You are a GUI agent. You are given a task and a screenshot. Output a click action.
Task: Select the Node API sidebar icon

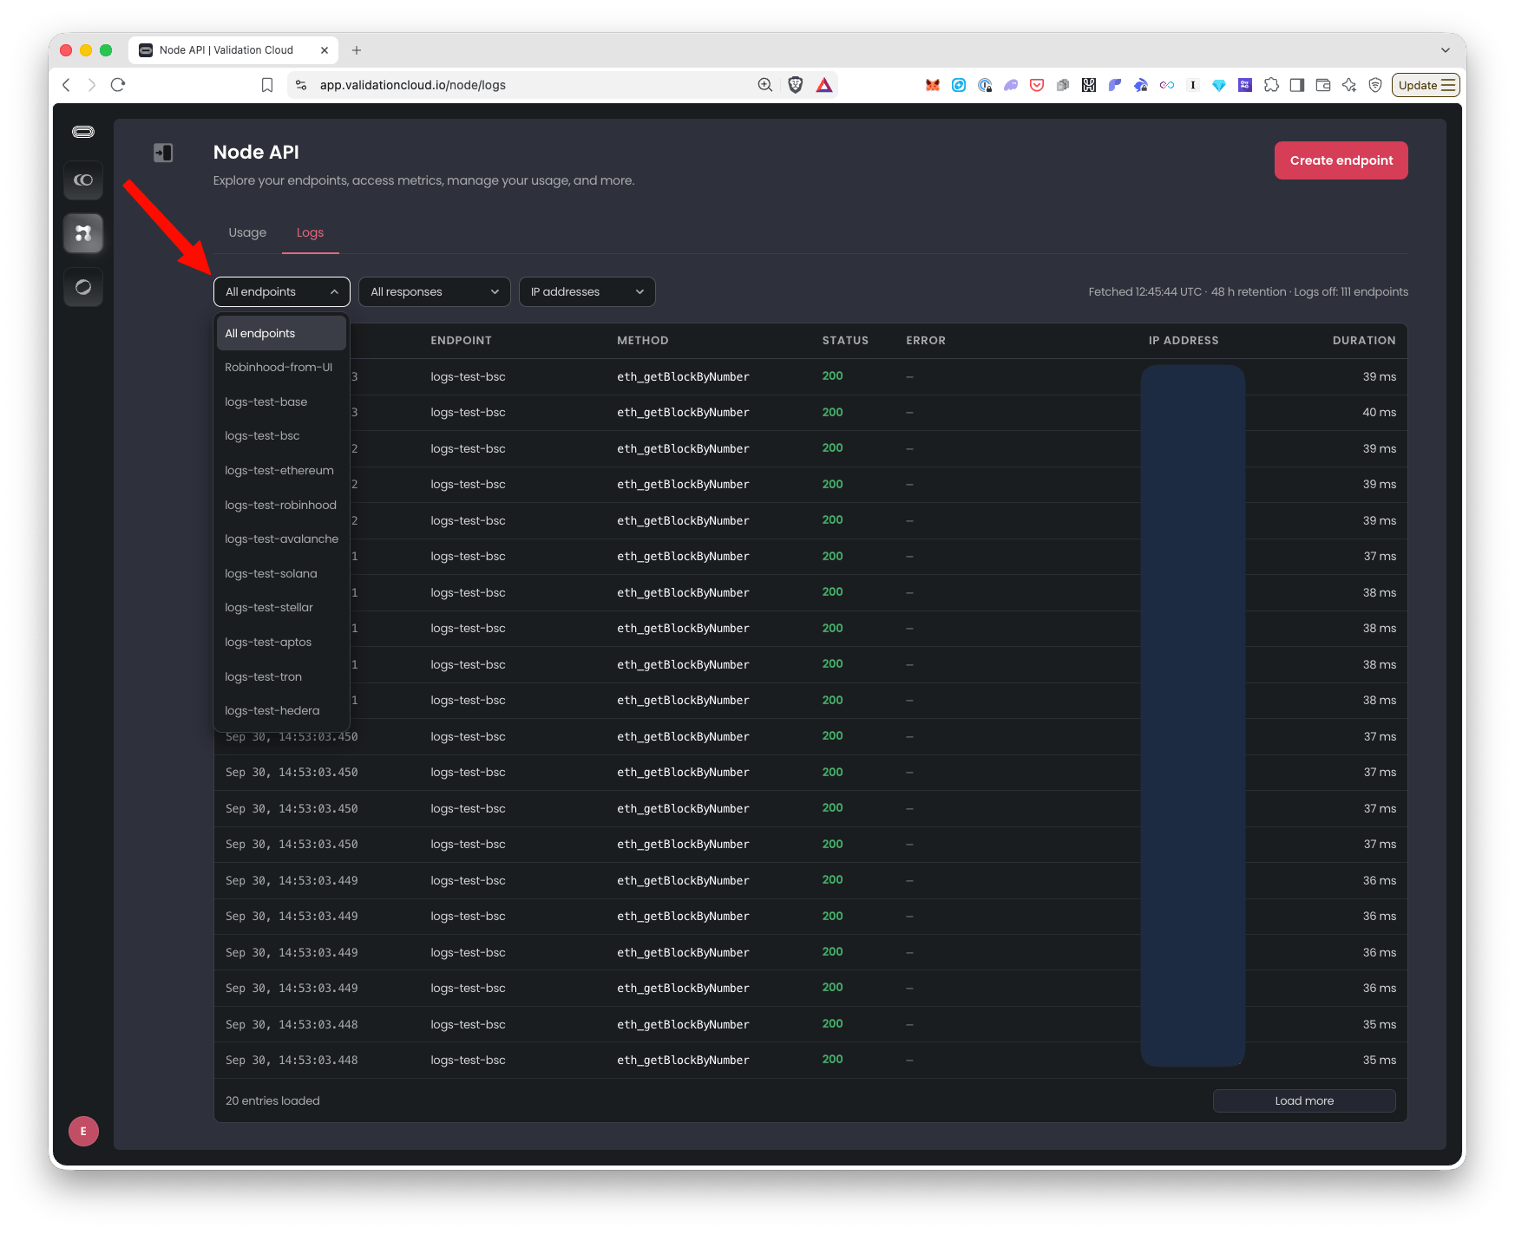click(x=83, y=233)
